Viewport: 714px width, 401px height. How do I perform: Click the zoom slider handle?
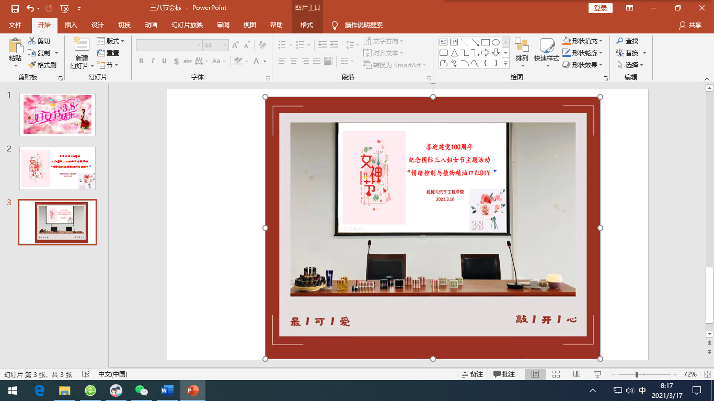click(637, 374)
